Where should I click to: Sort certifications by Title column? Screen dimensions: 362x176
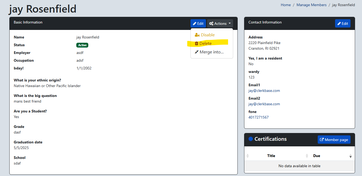[x=271, y=156]
